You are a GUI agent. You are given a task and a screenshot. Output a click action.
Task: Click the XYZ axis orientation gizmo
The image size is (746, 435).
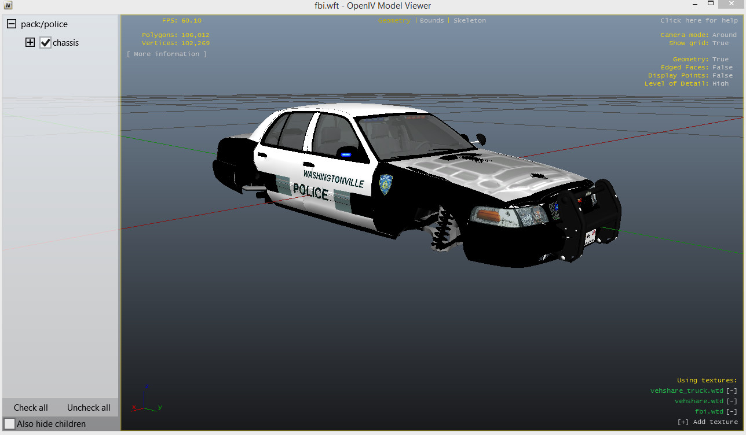coord(146,398)
